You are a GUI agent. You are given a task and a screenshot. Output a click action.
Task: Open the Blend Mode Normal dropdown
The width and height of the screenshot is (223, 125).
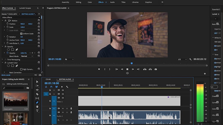[27, 56]
